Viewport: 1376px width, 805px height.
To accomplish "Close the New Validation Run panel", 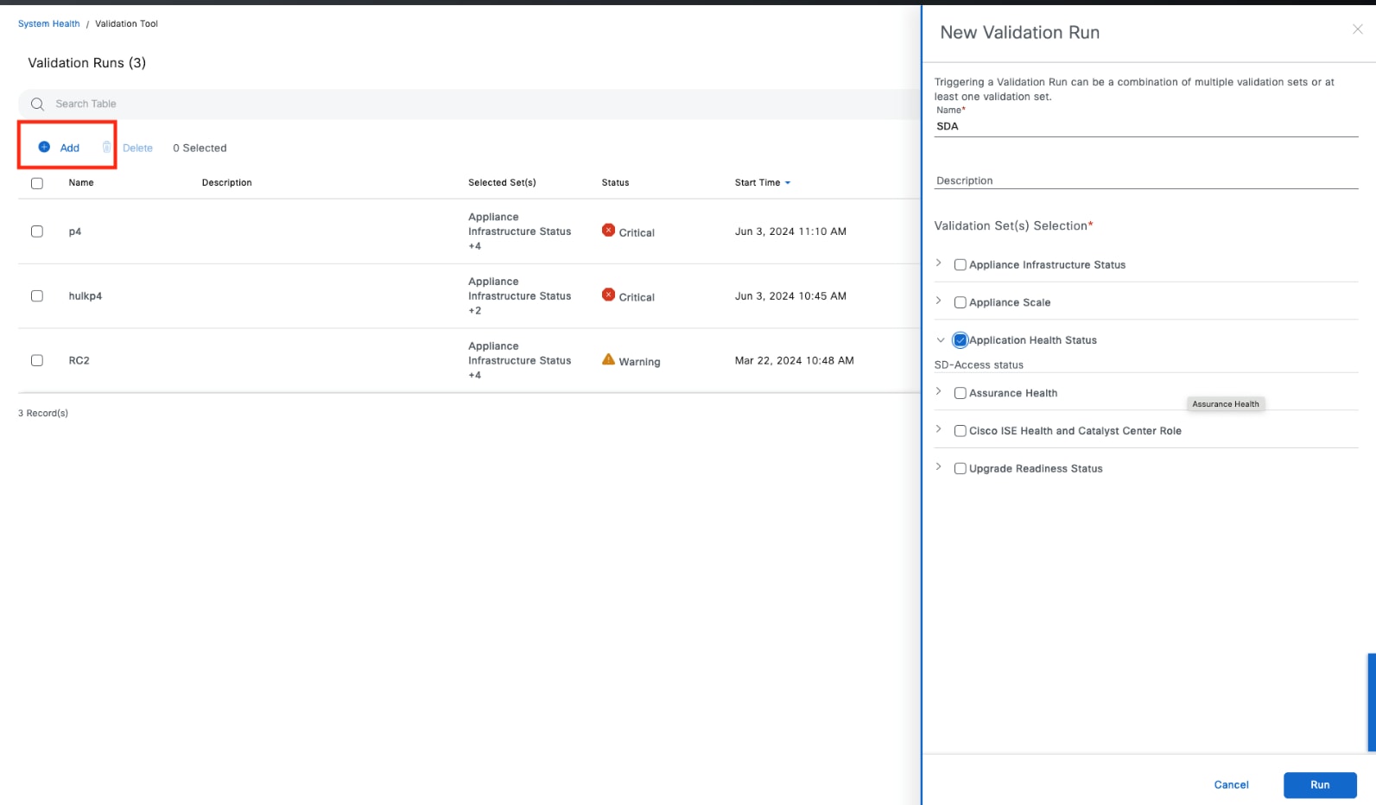I will (1357, 29).
